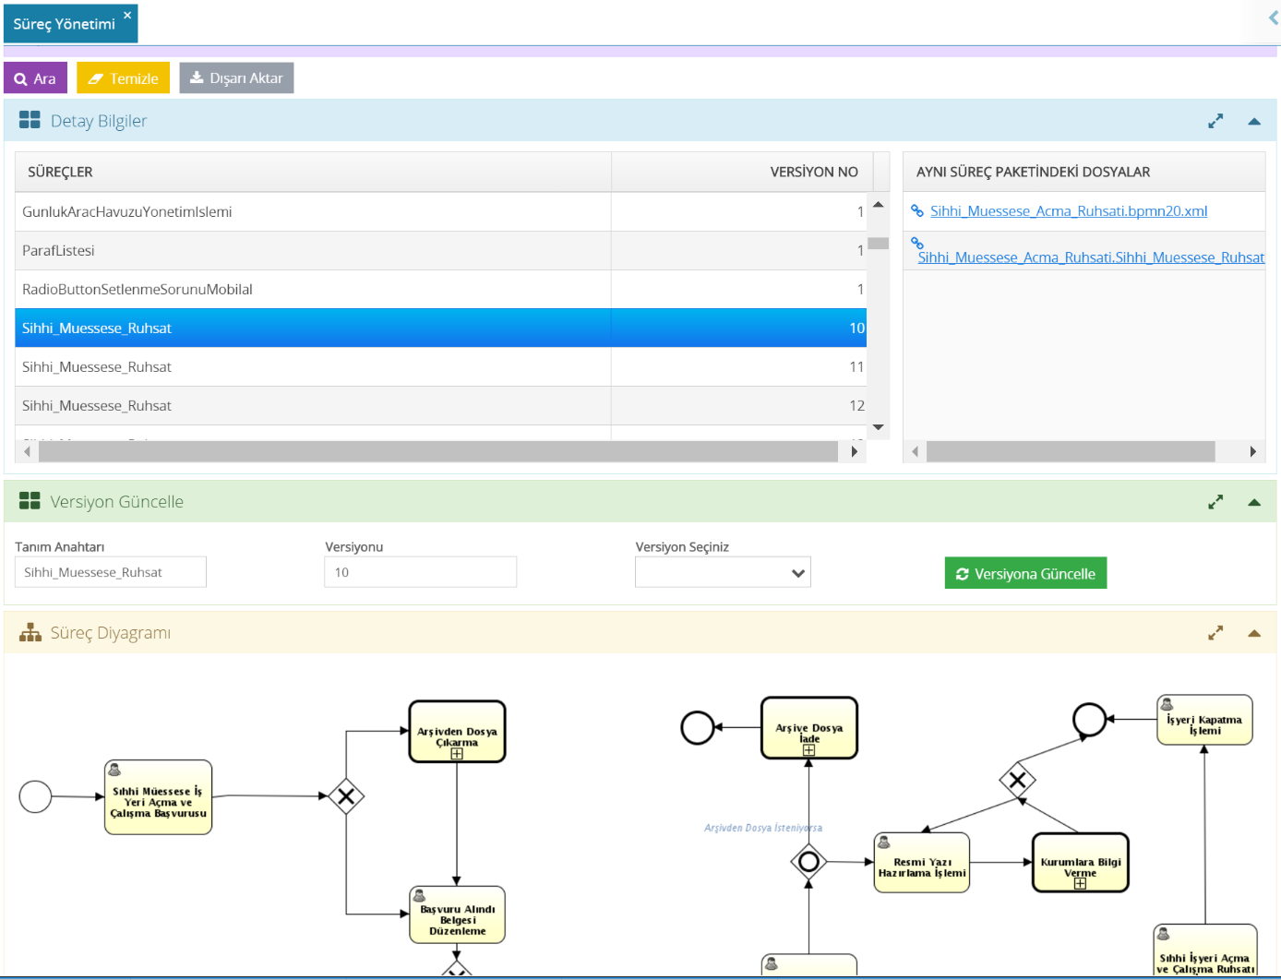Screen dimensions: 1281x980
Task: Click the link icon above Sihhi_Muessese_Ruhsat file link
Action: click(x=917, y=244)
